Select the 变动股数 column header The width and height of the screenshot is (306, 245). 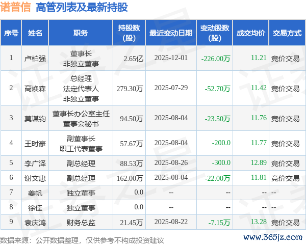pos(215,33)
